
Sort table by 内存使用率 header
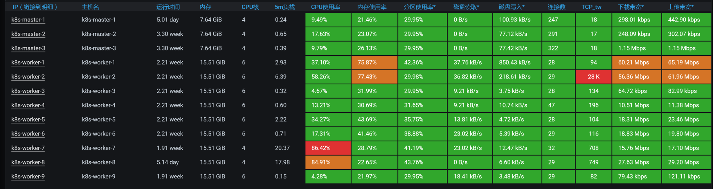pyautogui.click(x=372, y=7)
